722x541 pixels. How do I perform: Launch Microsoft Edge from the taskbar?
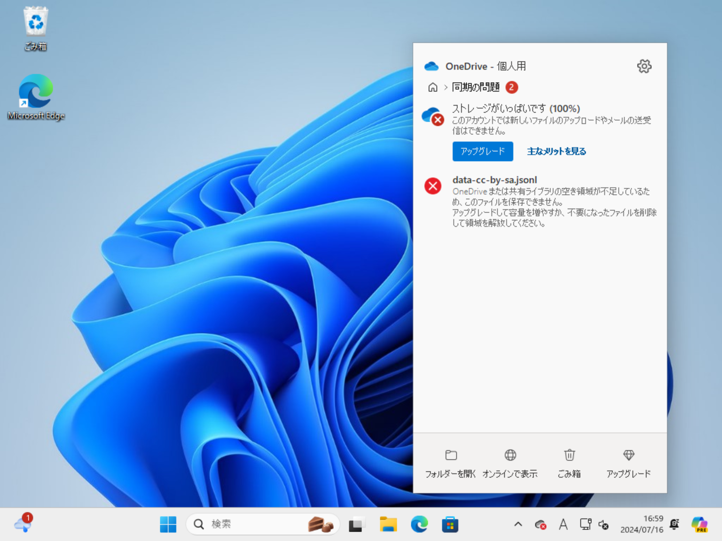point(419,524)
